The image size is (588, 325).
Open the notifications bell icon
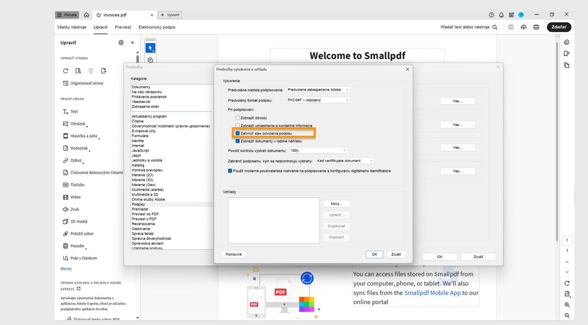pos(501,15)
